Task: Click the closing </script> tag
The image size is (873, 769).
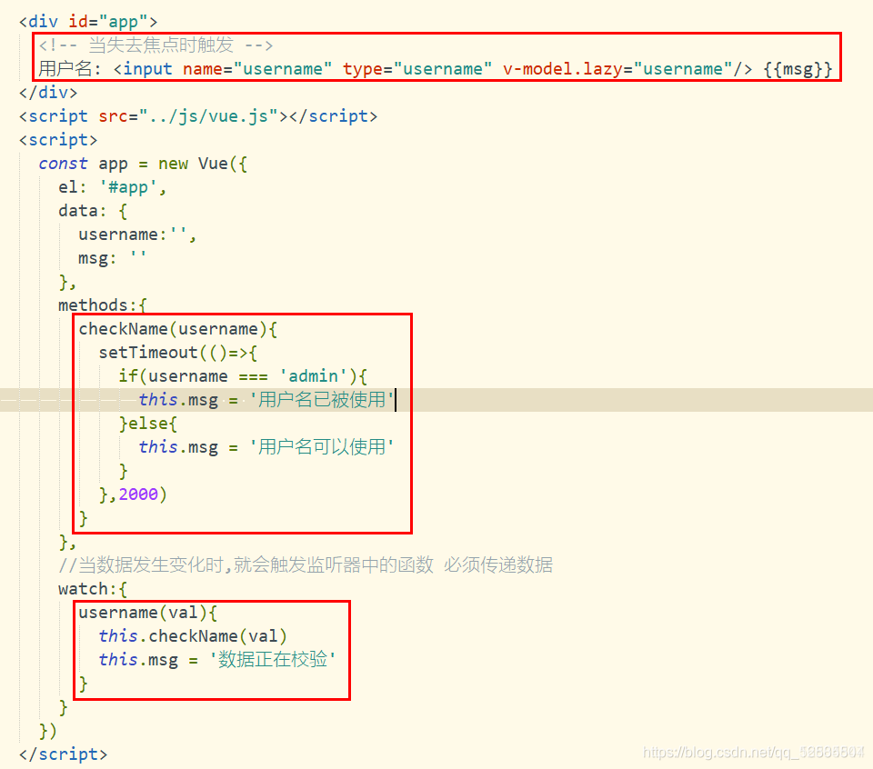Action: [63, 754]
